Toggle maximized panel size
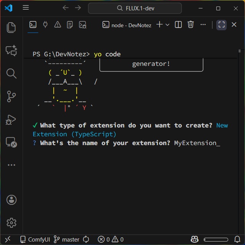245x245 pixels. [x=221, y=25]
